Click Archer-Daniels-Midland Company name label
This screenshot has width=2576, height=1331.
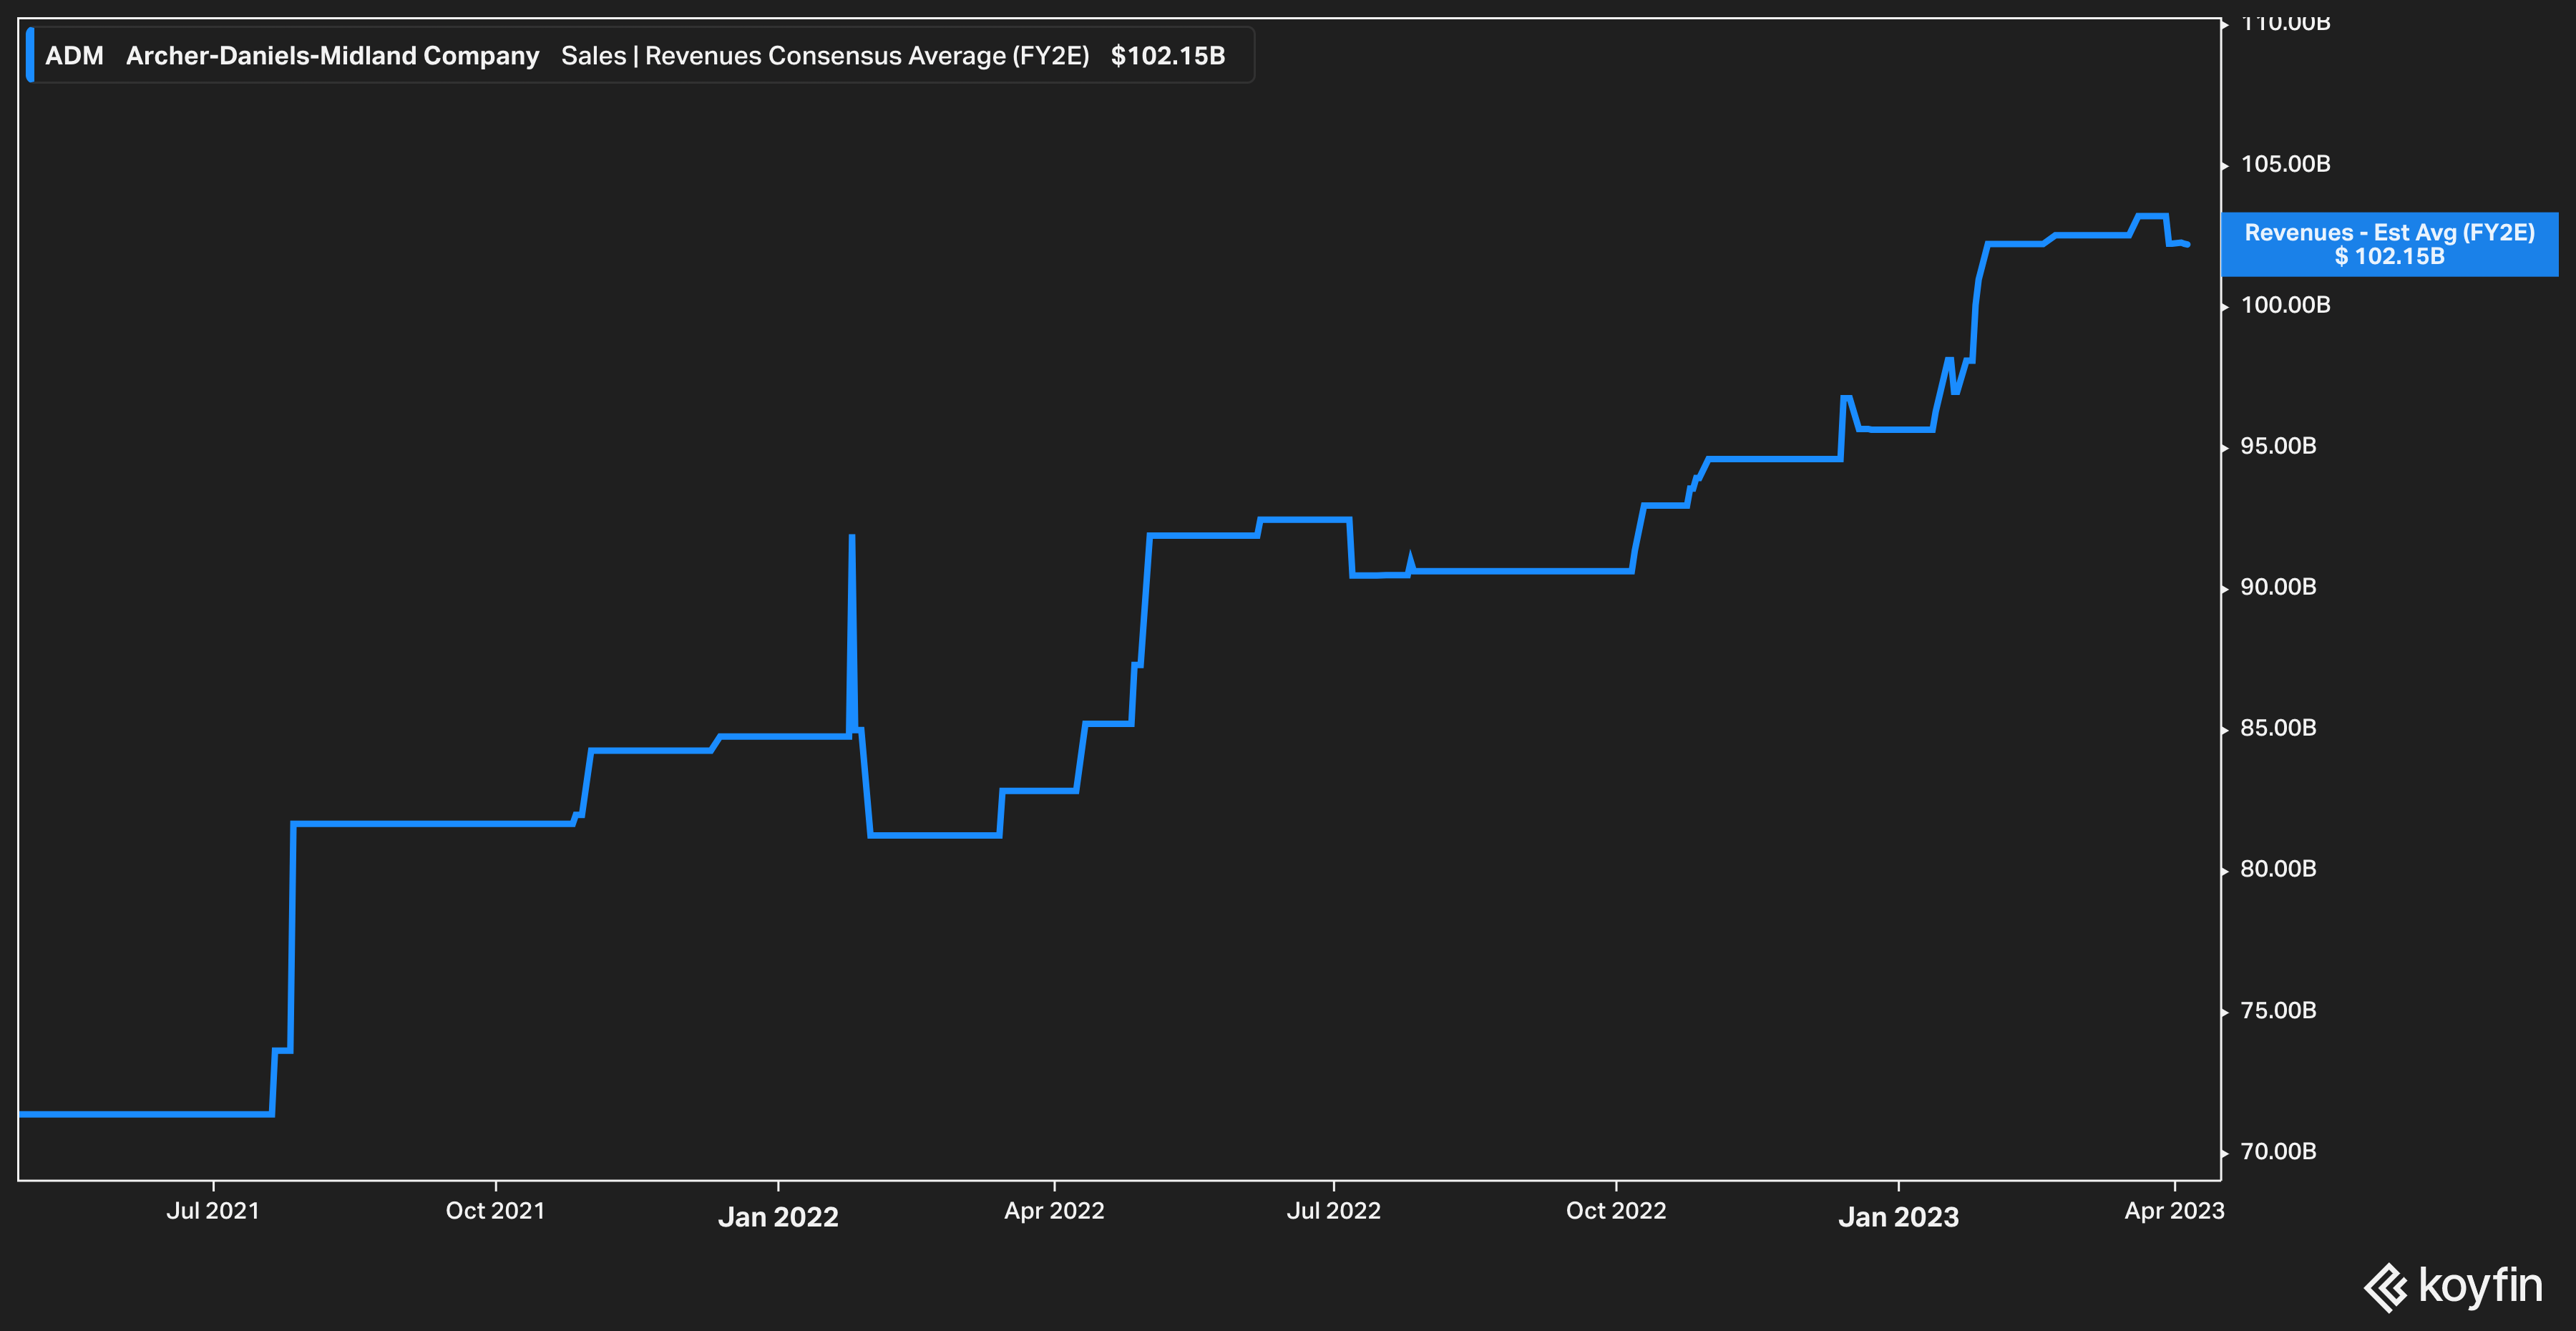pyautogui.click(x=332, y=56)
